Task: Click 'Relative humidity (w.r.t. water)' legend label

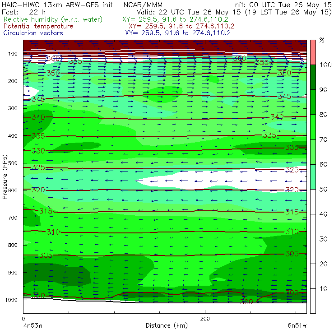Action: pos(53,19)
